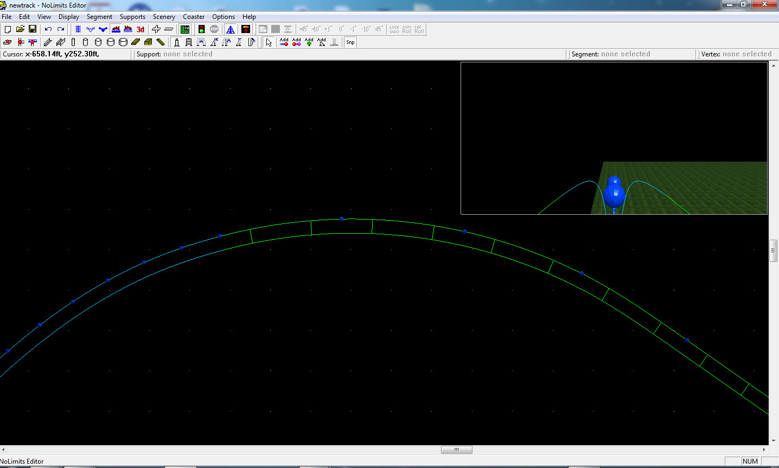Open the Supports menu
Image resolution: width=779 pixels, height=468 pixels.
pyautogui.click(x=132, y=17)
